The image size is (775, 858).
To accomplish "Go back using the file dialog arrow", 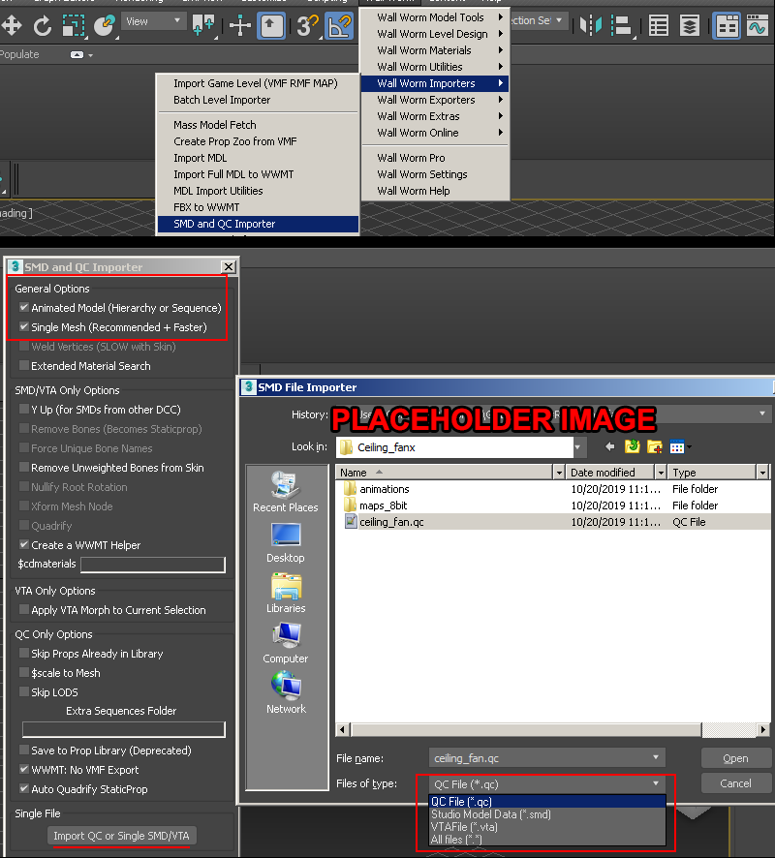I will (609, 447).
